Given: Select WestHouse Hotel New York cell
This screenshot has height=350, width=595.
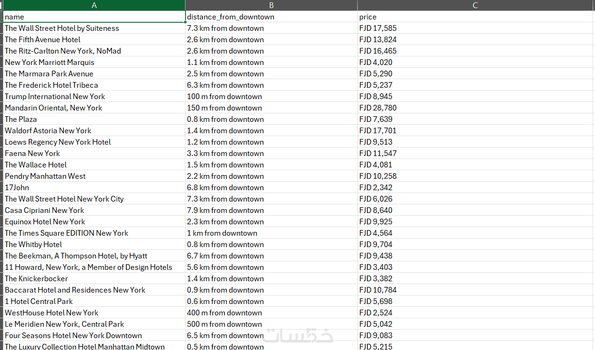Looking at the screenshot, I should pyautogui.click(x=94, y=313).
